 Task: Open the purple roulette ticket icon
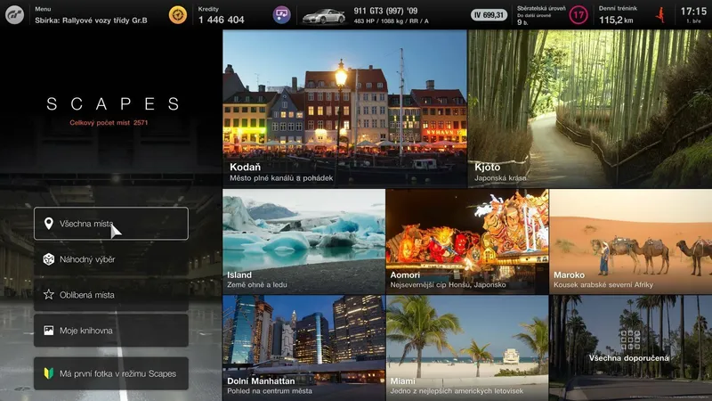pos(280,14)
